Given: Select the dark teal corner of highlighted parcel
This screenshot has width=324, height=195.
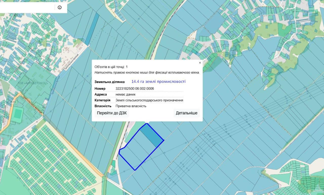Looking at the screenshot, I should 152,135.
